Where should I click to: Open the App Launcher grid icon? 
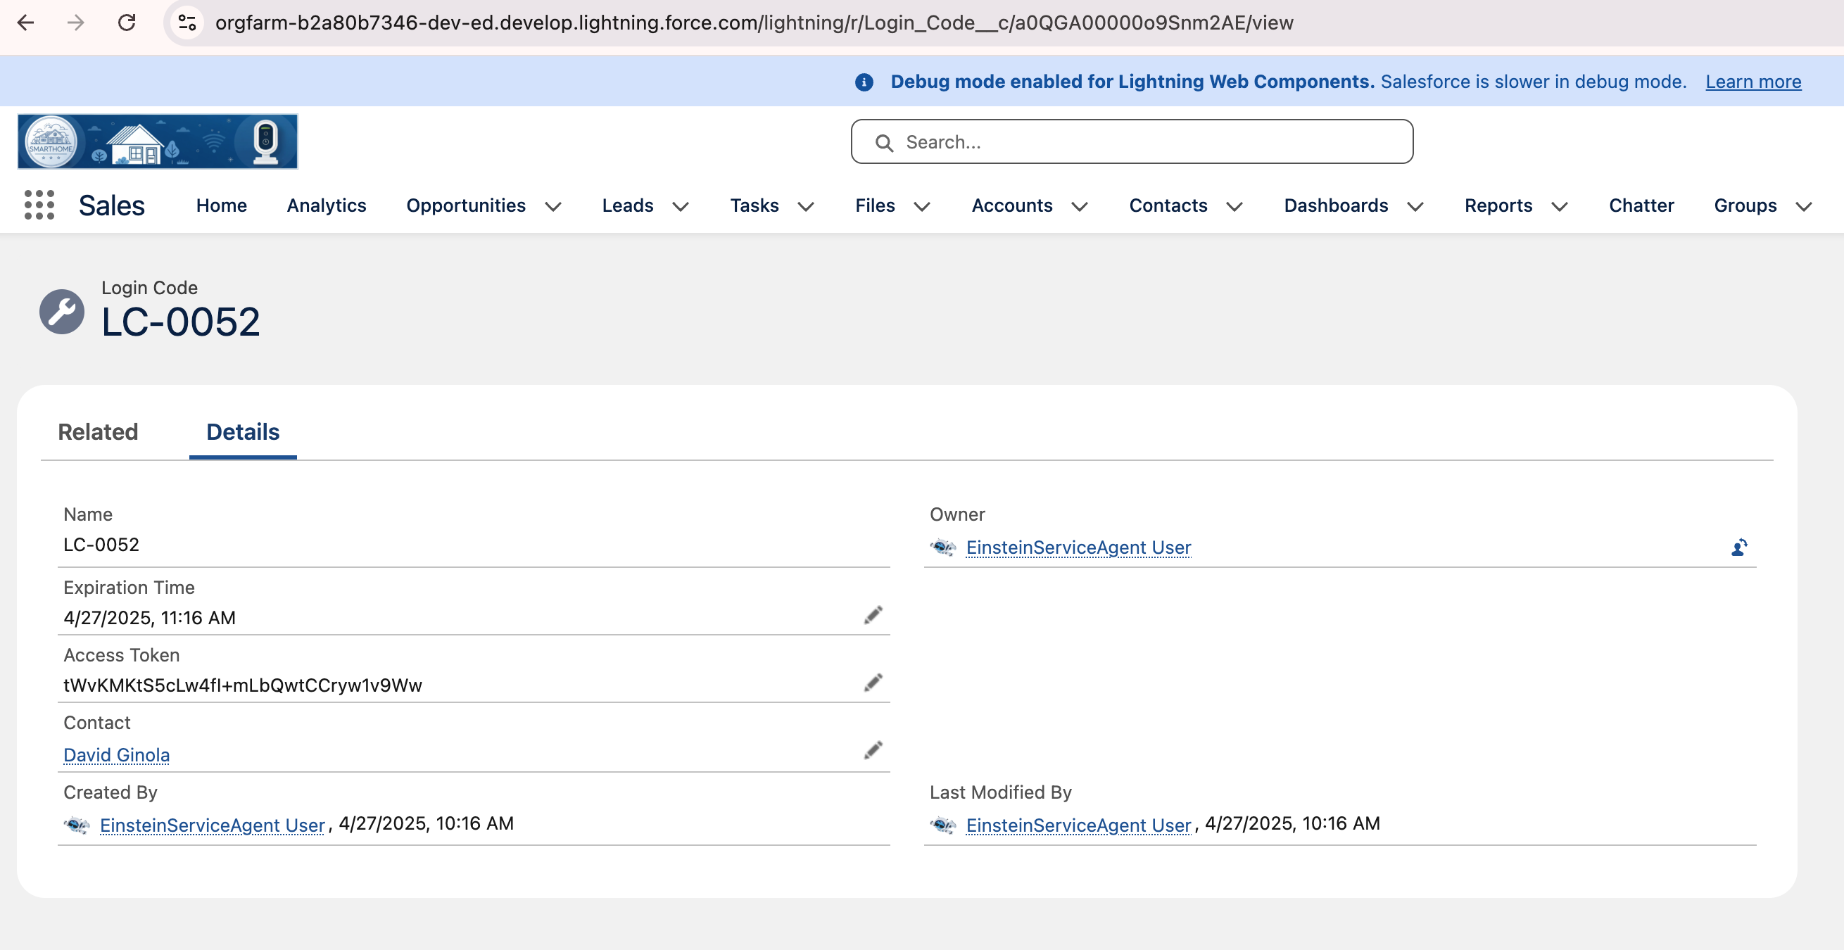click(x=39, y=205)
